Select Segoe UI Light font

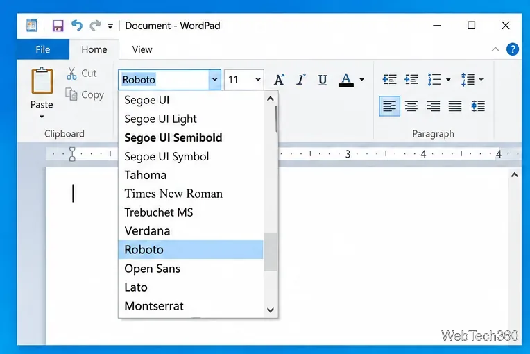pyautogui.click(x=191, y=119)
